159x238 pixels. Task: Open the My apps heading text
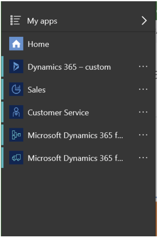42,21
